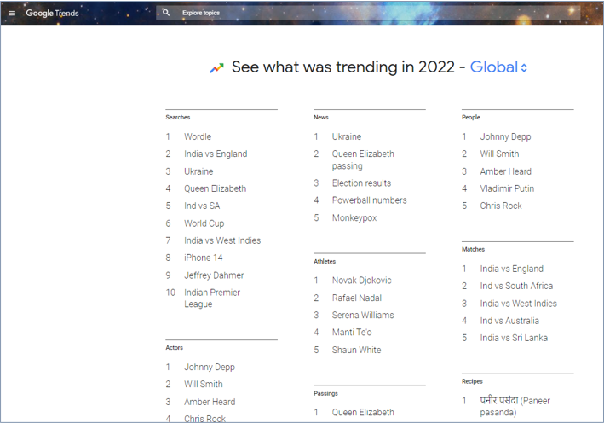Viewport: 604px width, 423px height.
Task: Select India vs West Indies in Matches
Action: click(x=519, y=304)
